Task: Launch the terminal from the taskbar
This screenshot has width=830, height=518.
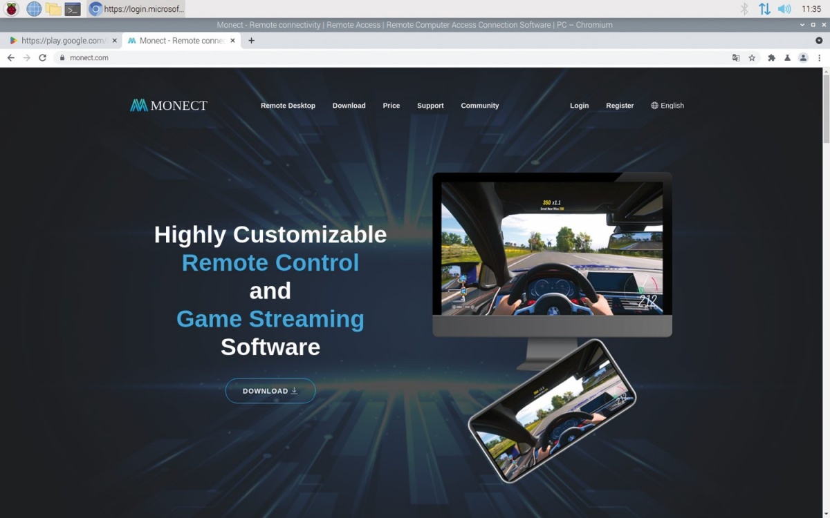Action: 73,9
